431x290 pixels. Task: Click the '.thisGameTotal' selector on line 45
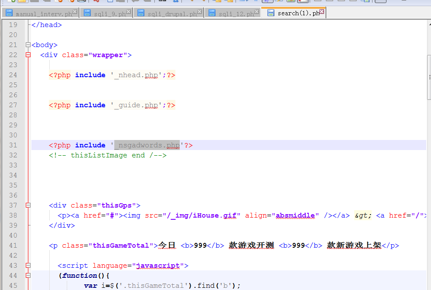click(x=155, y=286)
